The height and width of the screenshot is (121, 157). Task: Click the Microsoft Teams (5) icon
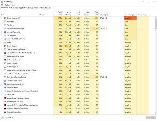5,32
